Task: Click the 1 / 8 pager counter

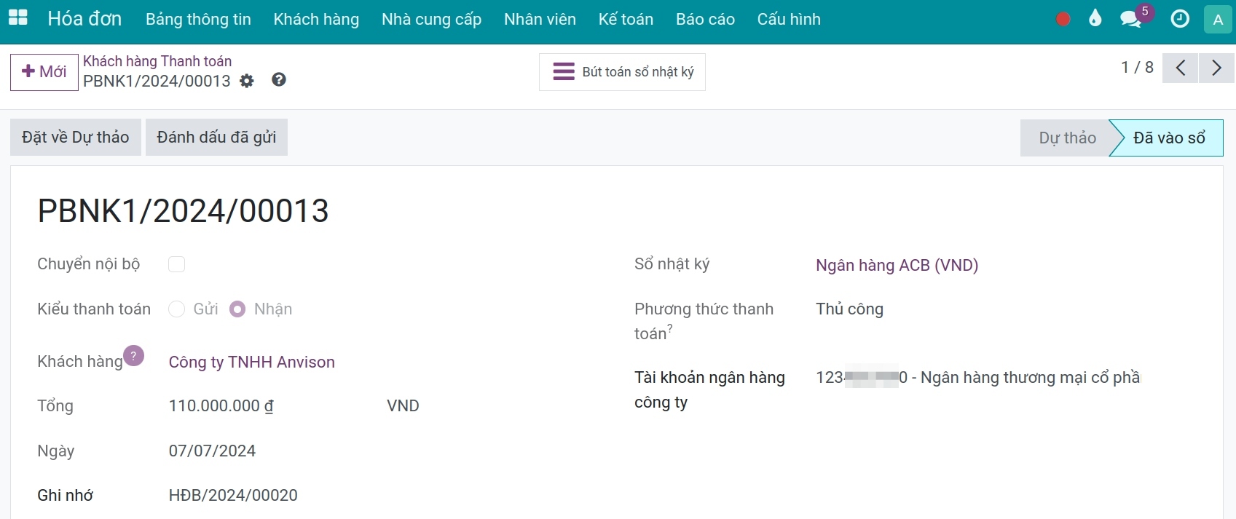Action: (1137, 68)
